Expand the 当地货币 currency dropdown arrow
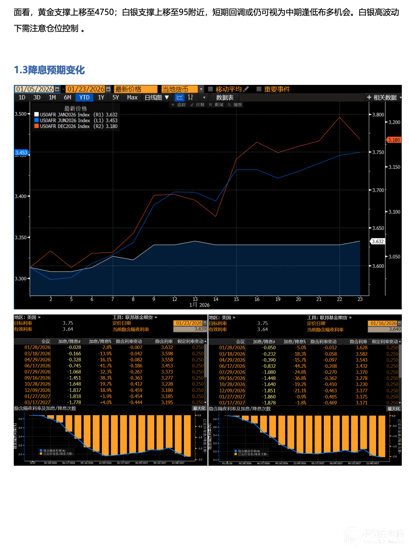Viewport: 409px width, 550px height. coord(201,89)
